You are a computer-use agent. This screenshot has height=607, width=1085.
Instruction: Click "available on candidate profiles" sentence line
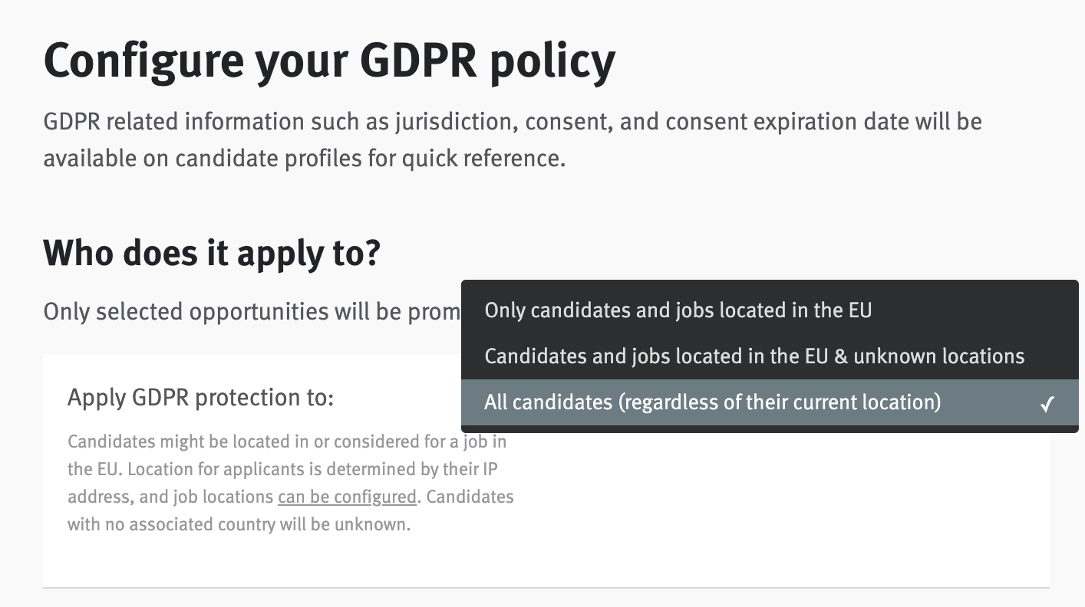click(x=304, y=159)
